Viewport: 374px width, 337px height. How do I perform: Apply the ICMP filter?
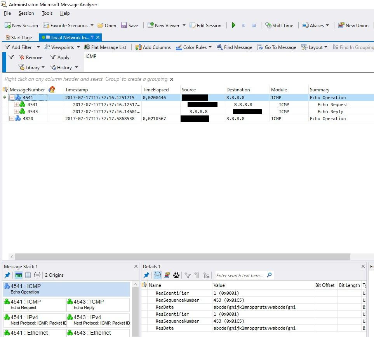(x=60, y=57)
